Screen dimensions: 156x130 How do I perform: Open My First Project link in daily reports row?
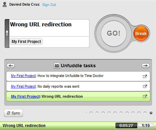pyautogui.click(x=23, y=86)
